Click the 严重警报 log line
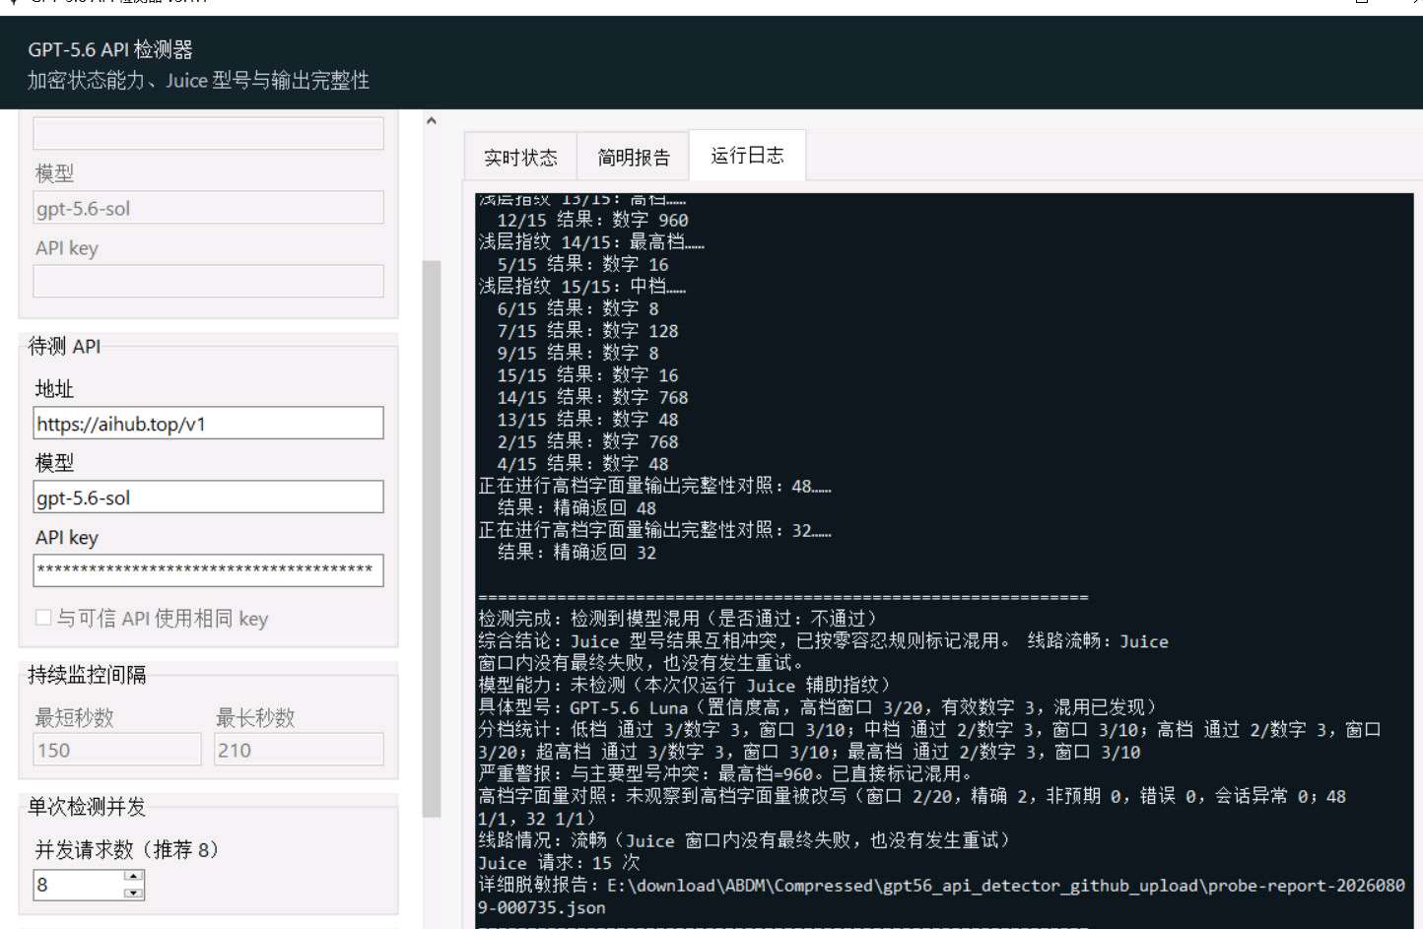 (725, 773)
